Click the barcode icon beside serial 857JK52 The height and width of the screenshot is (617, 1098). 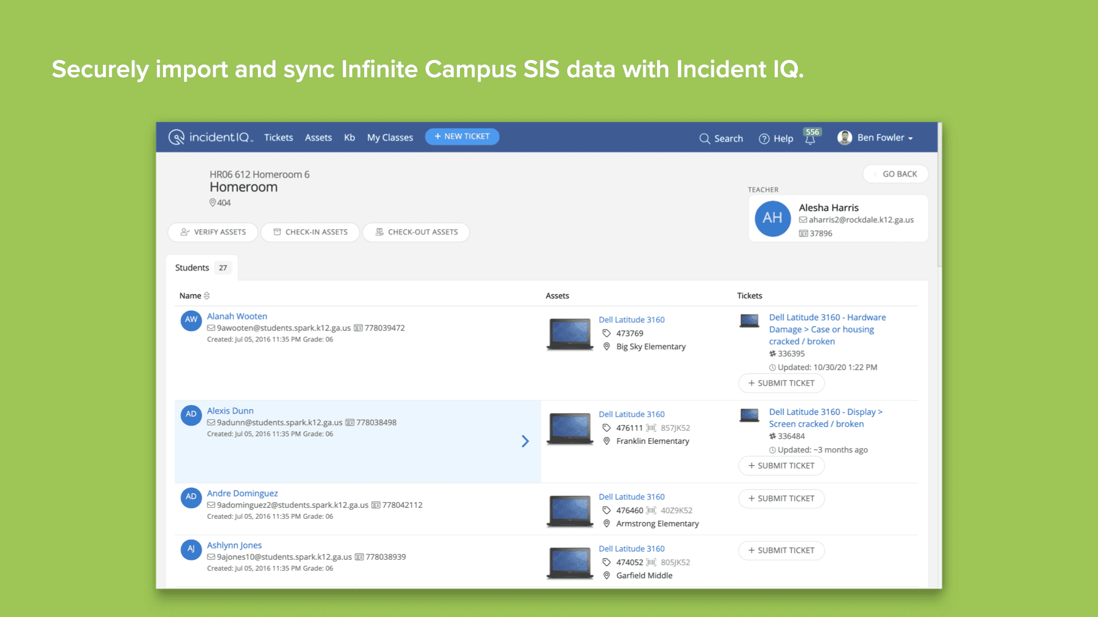coord(651,427)
